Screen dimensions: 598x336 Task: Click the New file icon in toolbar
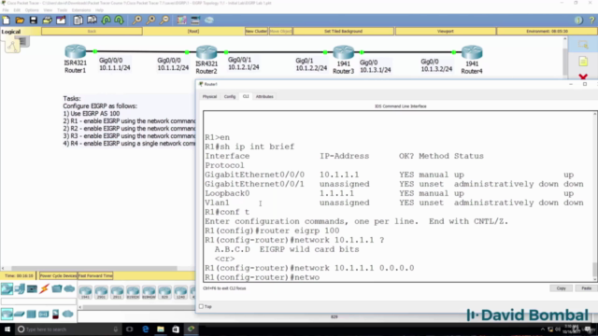7,21
